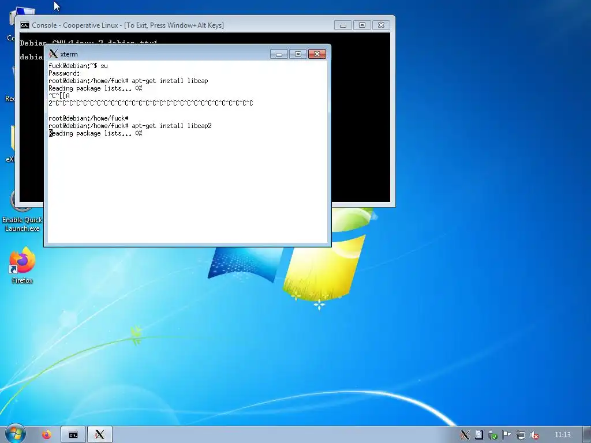Click the muted volume speaker icon
591x443 pixels.
pyautogui.click(x=534, y=435)
